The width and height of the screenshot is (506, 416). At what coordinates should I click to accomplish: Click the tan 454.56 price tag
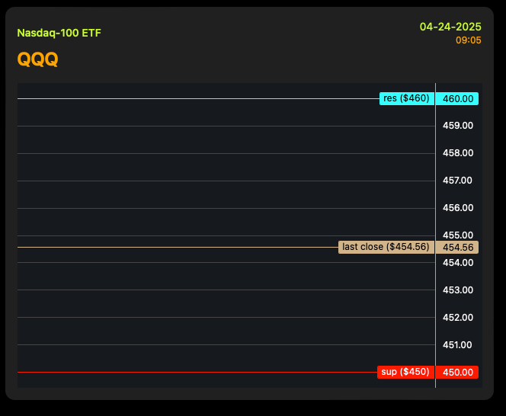click(457, 248)
